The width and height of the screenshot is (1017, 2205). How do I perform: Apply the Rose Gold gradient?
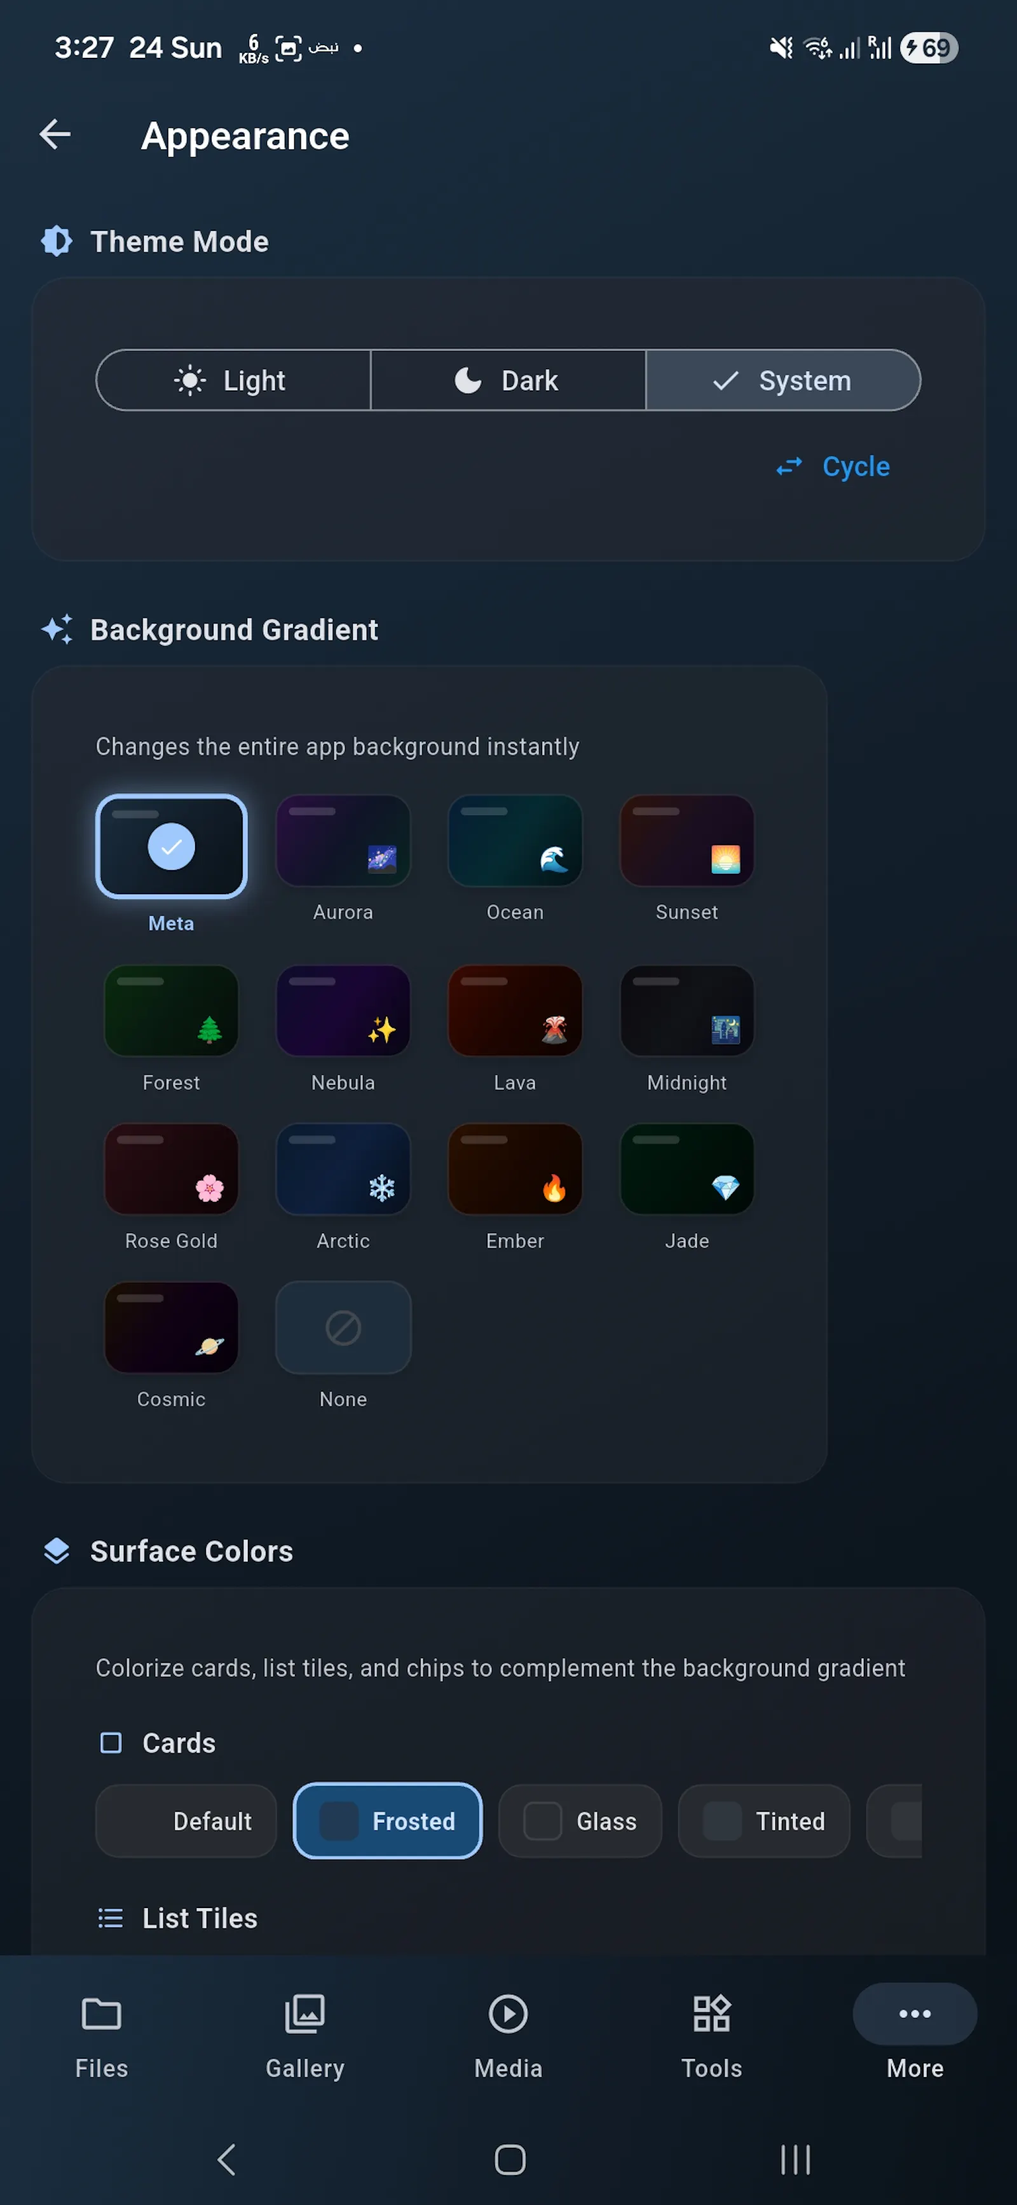[x=171, y=1169]
